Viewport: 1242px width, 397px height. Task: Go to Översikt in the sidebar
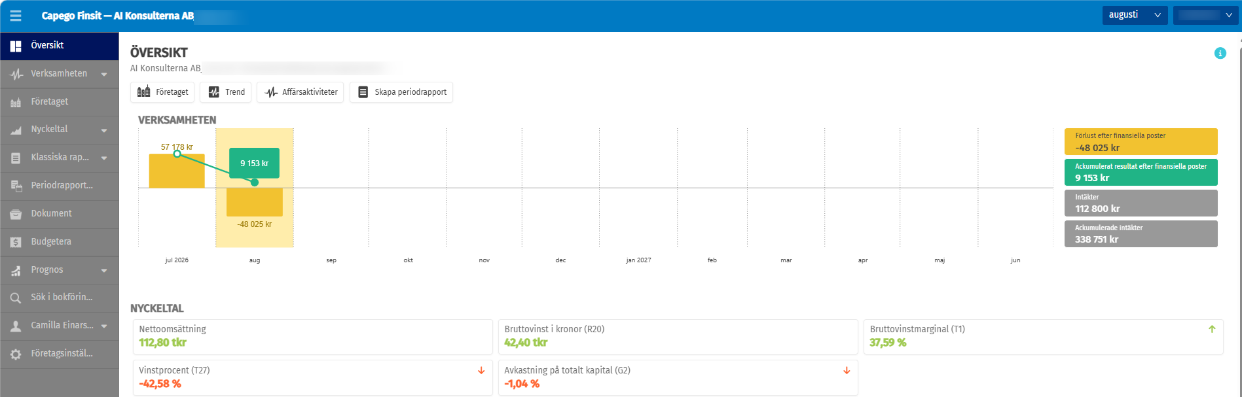pos(60,46)
